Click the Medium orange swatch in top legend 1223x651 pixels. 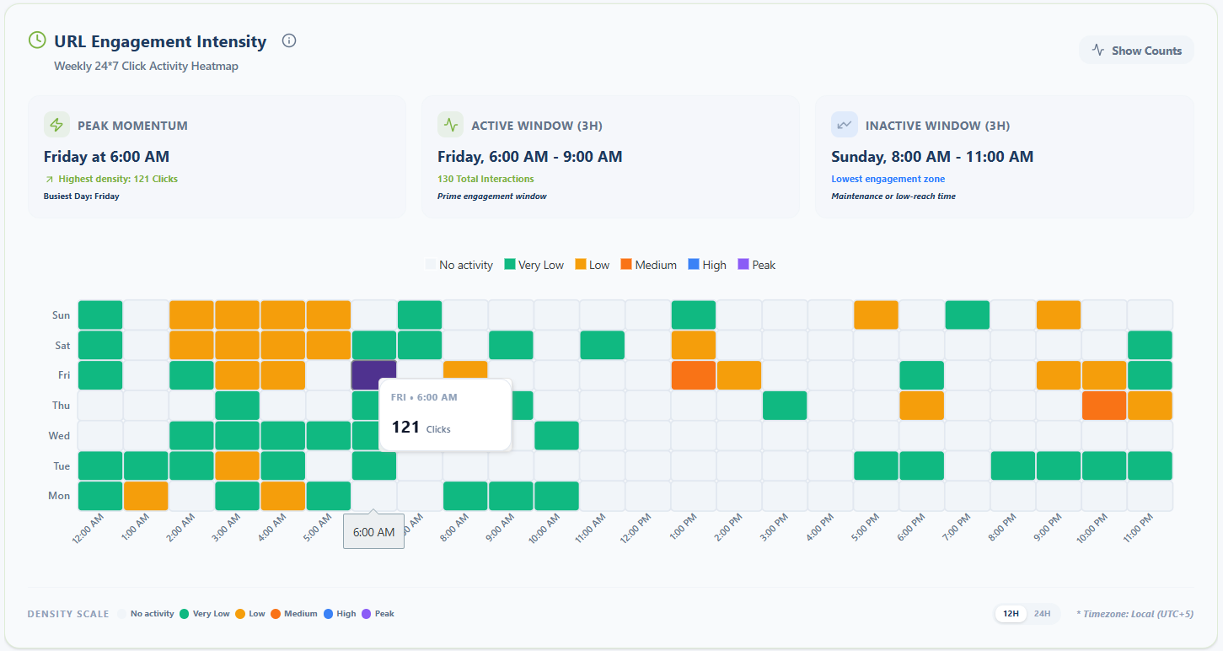point(626,265)
